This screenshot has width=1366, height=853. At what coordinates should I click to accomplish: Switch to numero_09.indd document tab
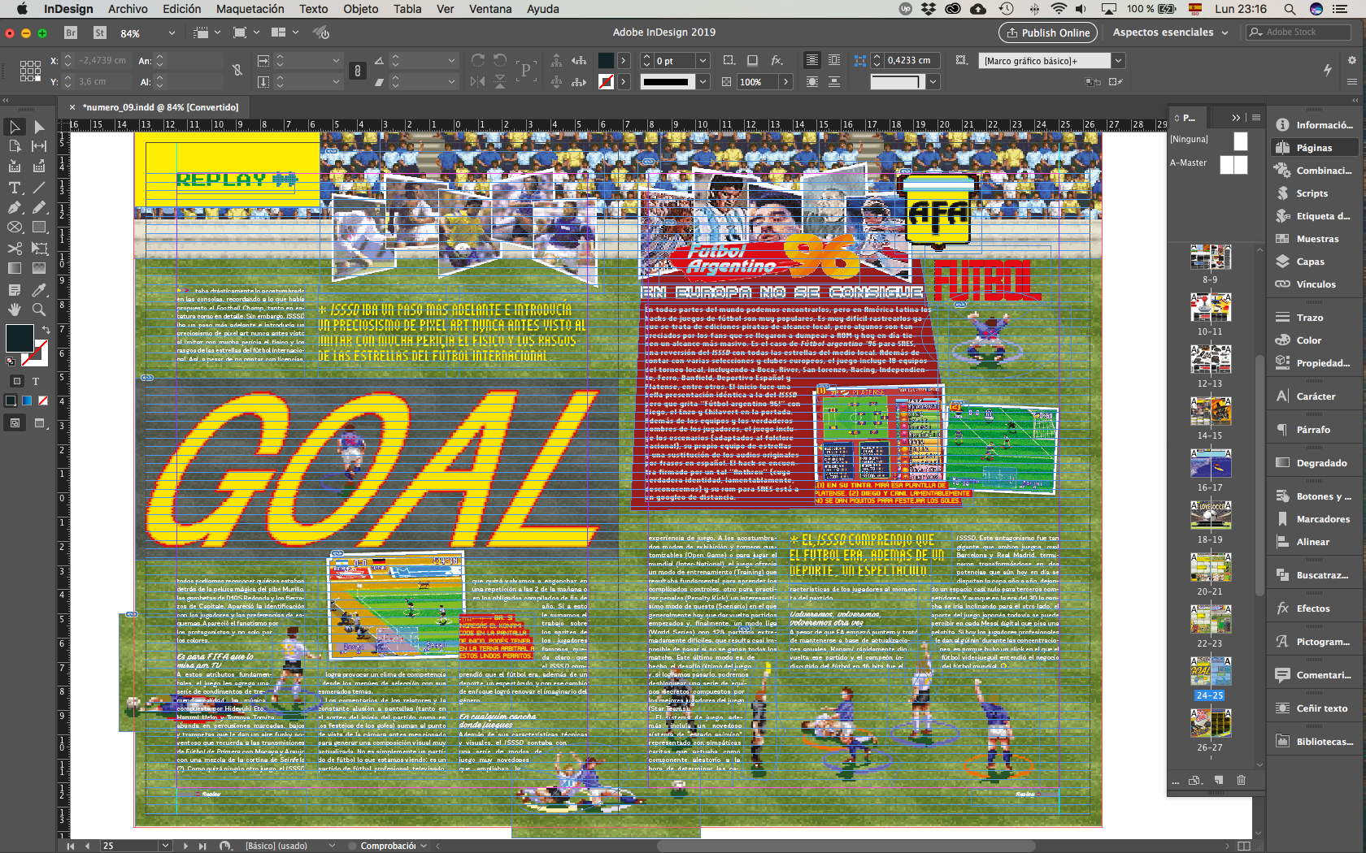161,107
